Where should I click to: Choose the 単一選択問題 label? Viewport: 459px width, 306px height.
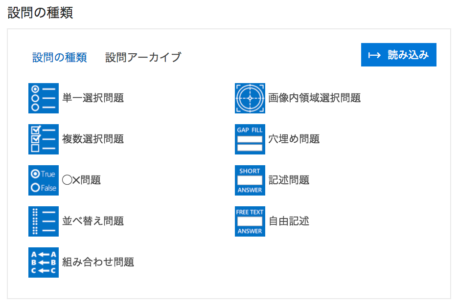tap(93, 98)
